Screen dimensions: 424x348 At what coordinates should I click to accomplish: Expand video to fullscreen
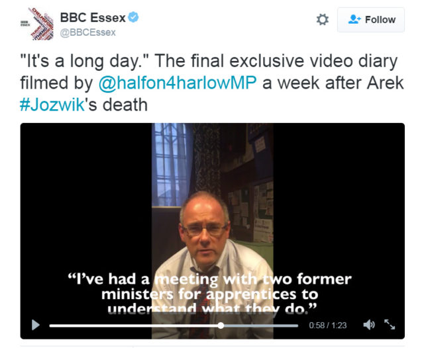coord(390,324)
